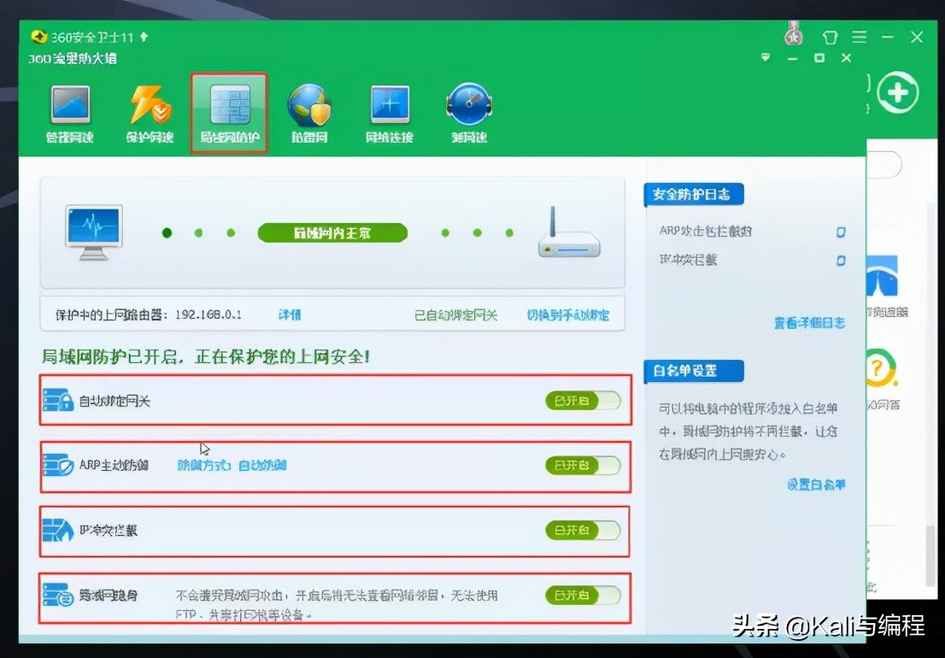Click the 白名单设置 header

pos(693,371)
